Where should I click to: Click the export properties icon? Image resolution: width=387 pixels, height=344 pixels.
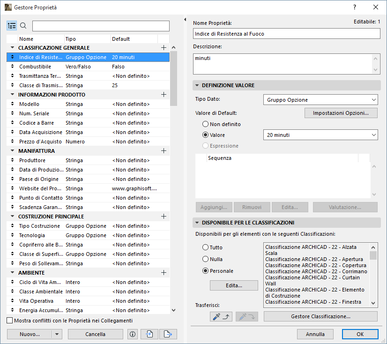[168, 334]
